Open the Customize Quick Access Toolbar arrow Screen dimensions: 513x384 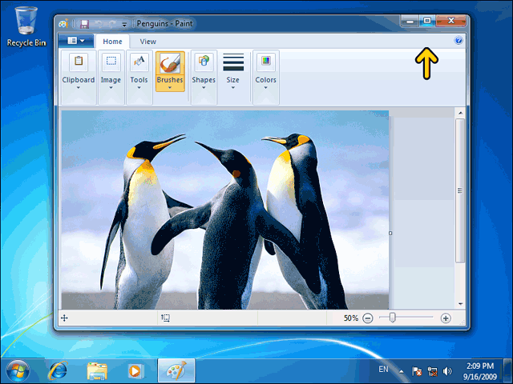(124, 24)
